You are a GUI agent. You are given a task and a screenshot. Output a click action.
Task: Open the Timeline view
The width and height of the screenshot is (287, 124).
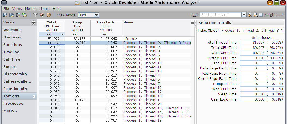(x=19, y=52)
